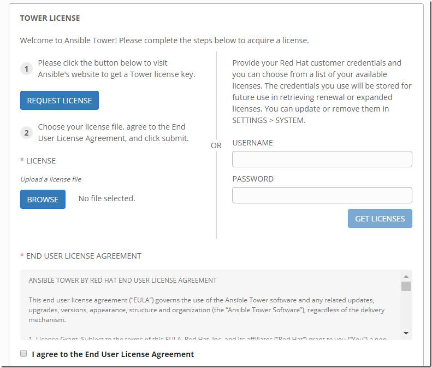432x368 pixels.
Task: Tick the End User License Agreement checkbox
Action: pyautogui.click(x=23, y=354)
